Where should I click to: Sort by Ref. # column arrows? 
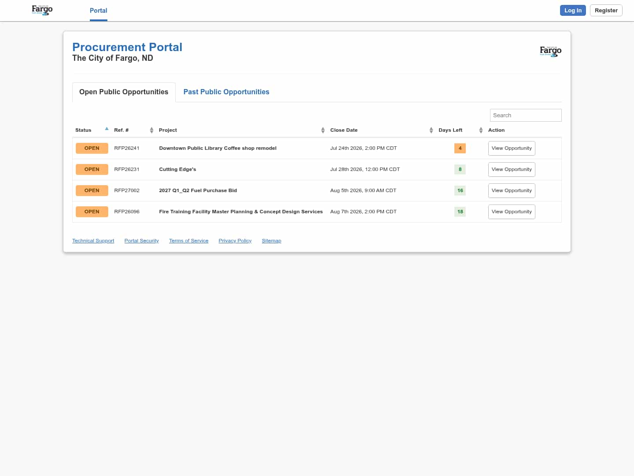coord(151,130)
